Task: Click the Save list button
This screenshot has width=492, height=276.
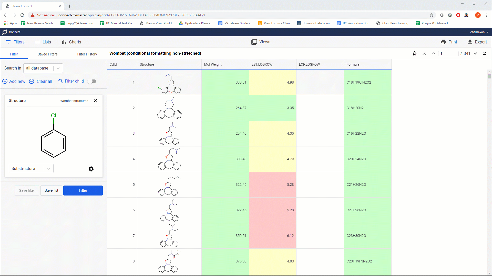Action: (51, 190)
